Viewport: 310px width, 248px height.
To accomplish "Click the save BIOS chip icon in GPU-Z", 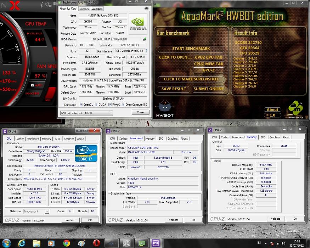I will (145, 39).
